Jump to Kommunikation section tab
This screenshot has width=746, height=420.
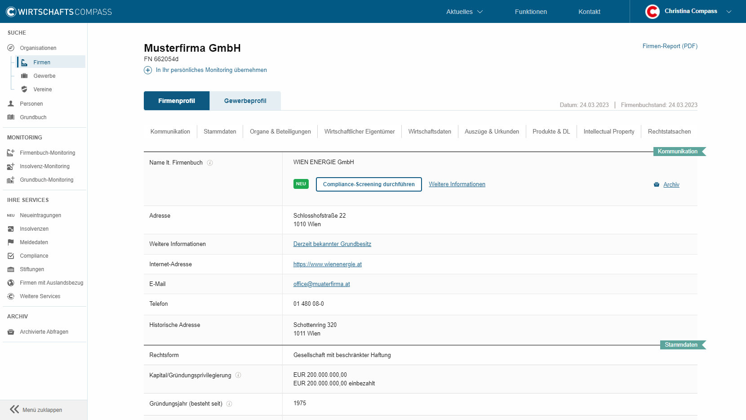tap(170, 132)
